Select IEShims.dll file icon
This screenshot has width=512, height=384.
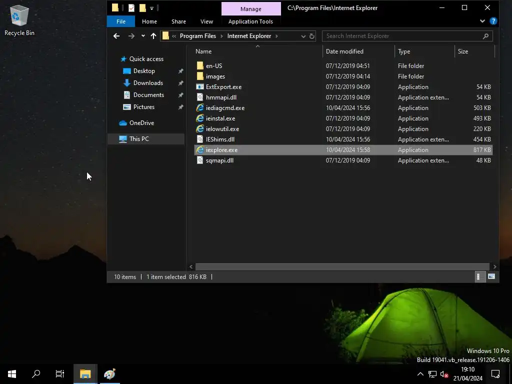pyautogui.click(x=200, y=139)
